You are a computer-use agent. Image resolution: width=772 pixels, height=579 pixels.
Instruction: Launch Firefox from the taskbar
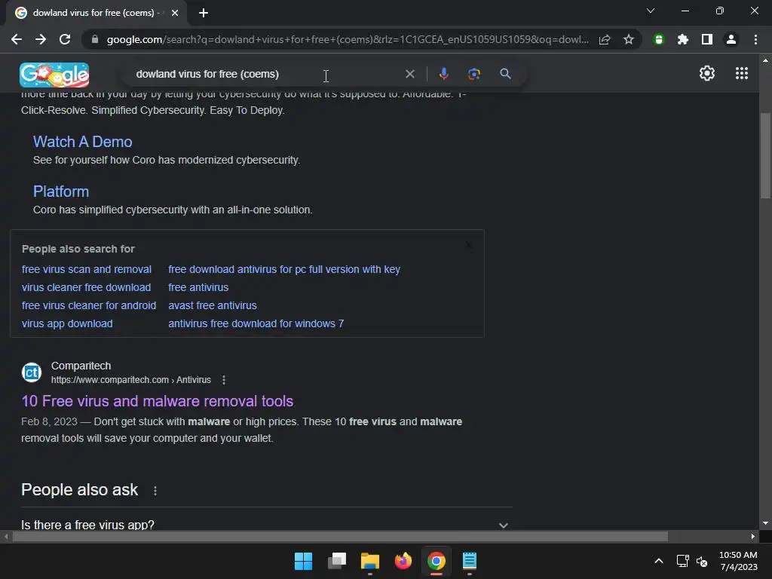[x=403, y=561]
